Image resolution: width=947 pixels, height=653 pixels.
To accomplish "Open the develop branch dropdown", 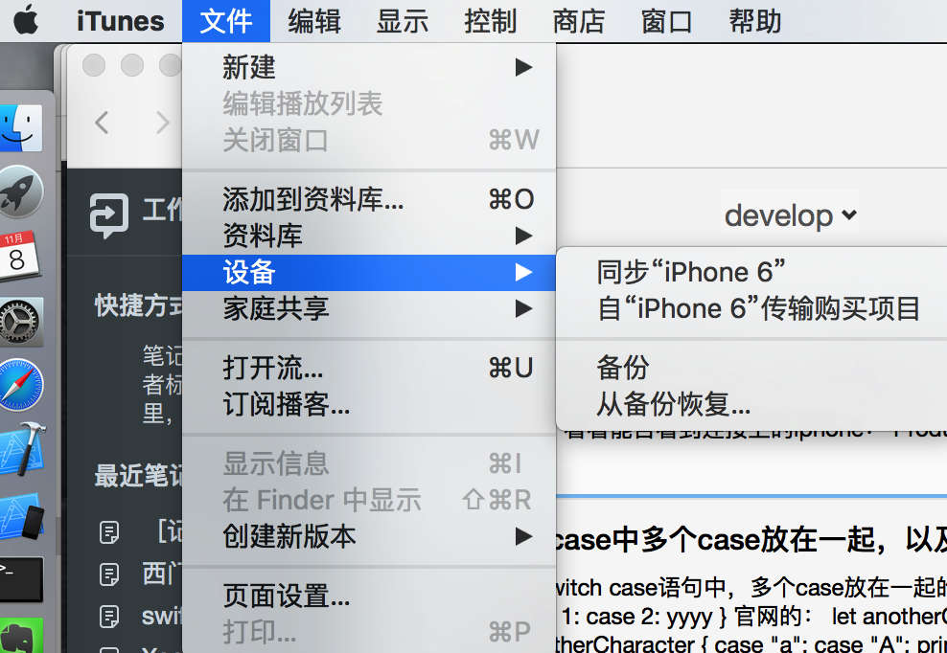I will [x=791, y=215].
